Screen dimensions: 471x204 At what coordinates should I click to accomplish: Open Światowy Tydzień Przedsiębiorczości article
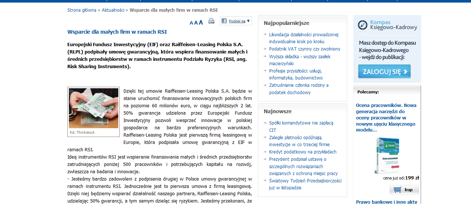click(x=305, y=184)
